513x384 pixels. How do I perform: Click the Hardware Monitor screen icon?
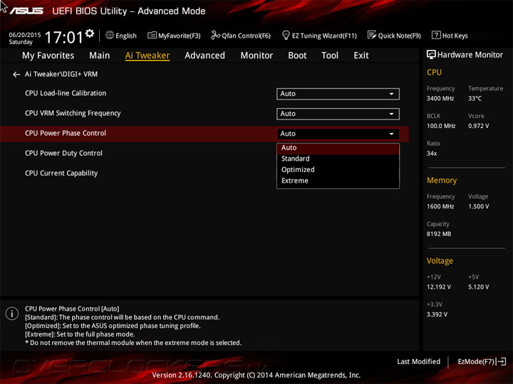point(431,55)
